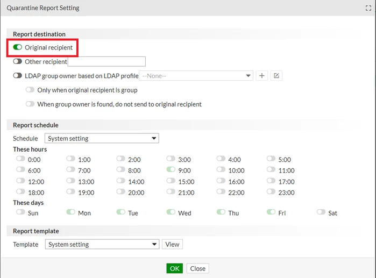Screen dimensions: 376x278
Task: Toggle the Fri day switch
Action: point(271,212)
